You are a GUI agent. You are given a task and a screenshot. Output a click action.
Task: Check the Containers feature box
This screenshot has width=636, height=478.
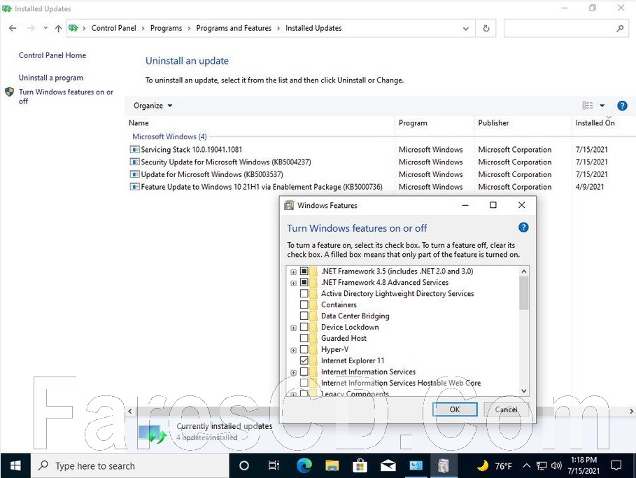[x=304, y=304]
